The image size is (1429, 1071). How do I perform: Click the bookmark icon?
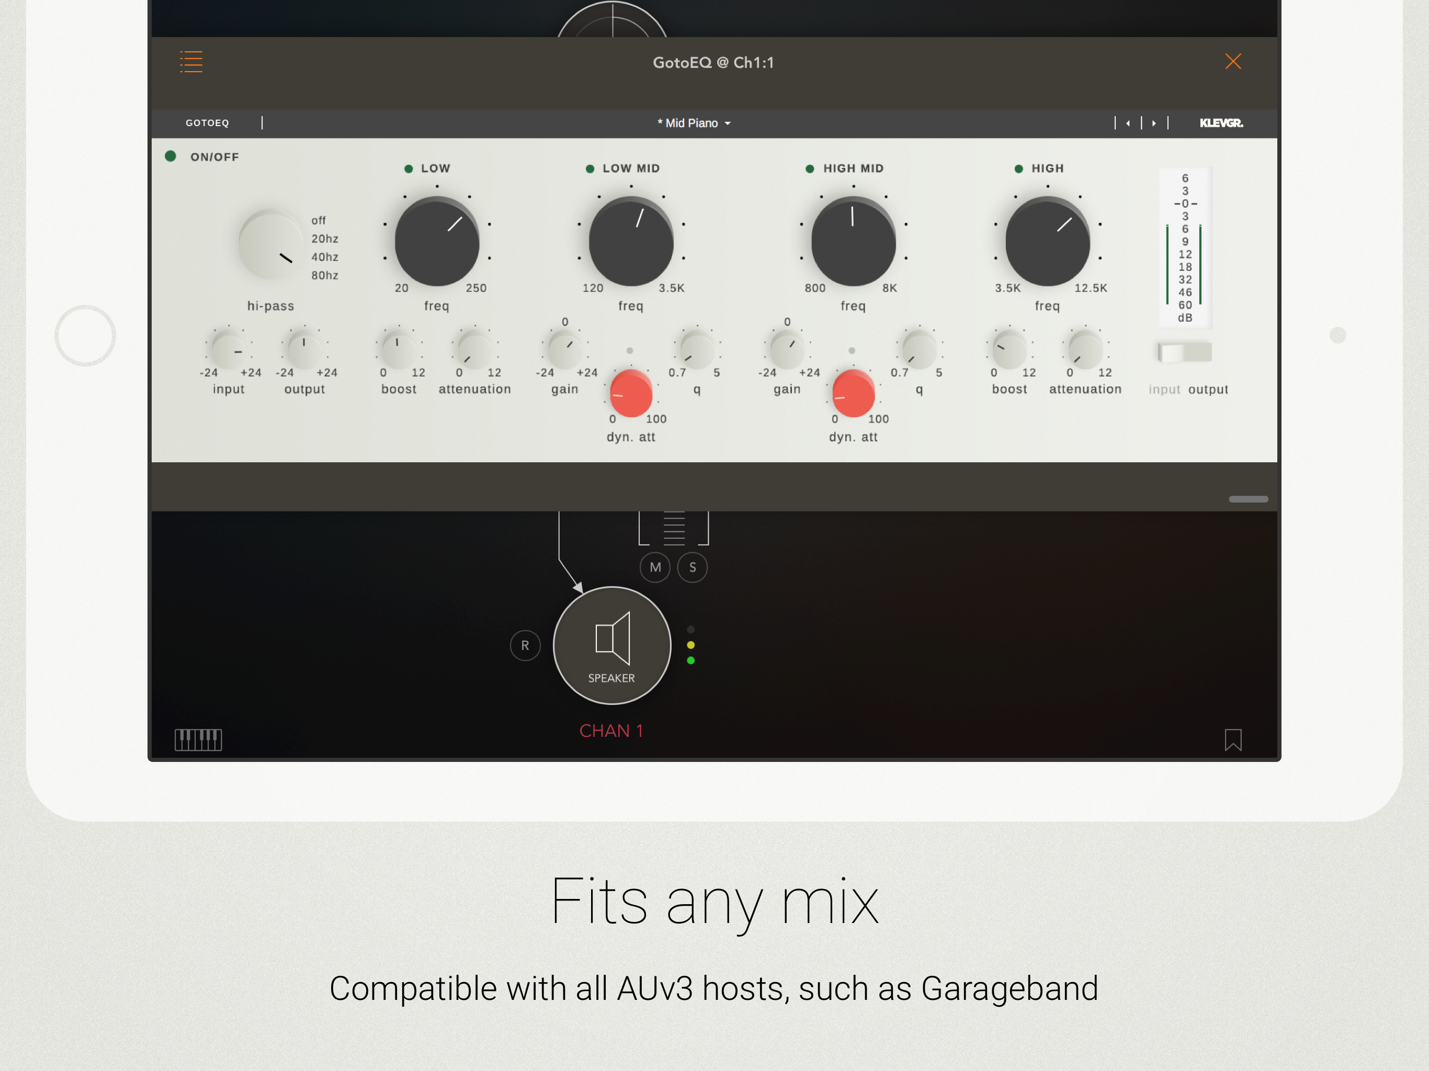click(1233, 739)
